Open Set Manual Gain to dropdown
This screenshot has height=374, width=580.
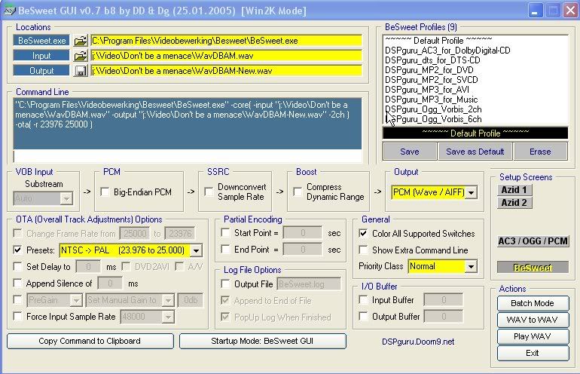click(168, 300)
